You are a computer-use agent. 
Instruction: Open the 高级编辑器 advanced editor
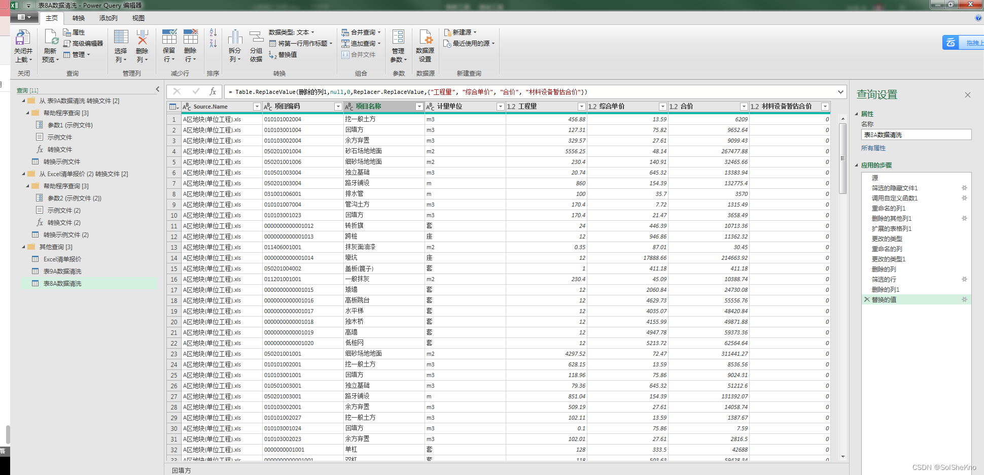coord(83,44)
